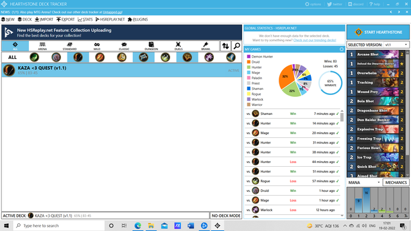Open the MANA chart type dropdown
Image resolution: width=411 pixels, height=231 pixels.
click(x=364, y=182)
